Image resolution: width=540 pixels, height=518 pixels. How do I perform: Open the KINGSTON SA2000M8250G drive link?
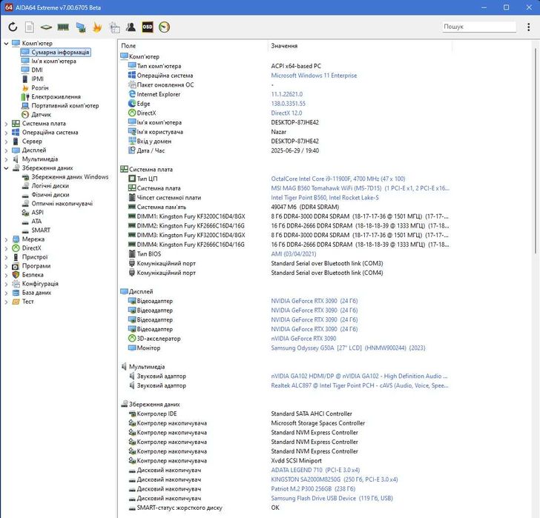[x=334, y=479]
